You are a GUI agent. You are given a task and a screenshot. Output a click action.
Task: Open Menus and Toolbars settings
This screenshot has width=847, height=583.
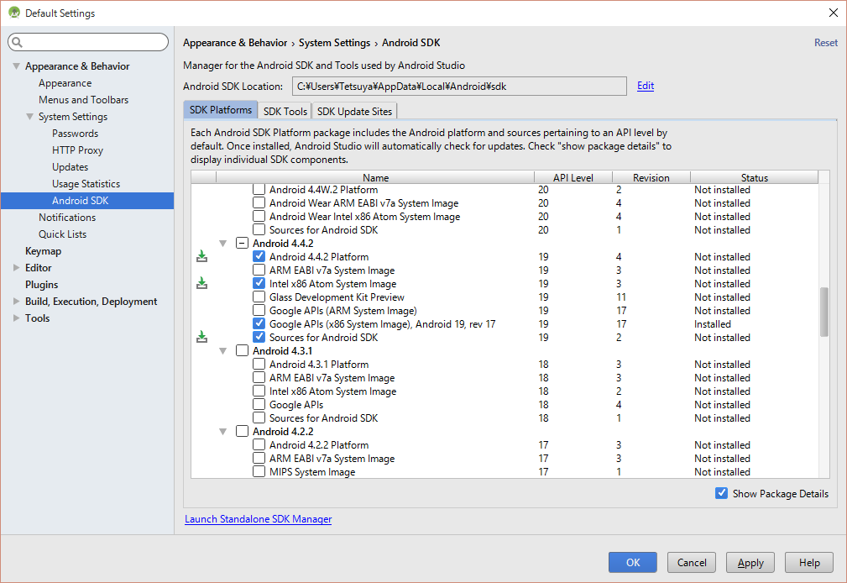(83, 100)
